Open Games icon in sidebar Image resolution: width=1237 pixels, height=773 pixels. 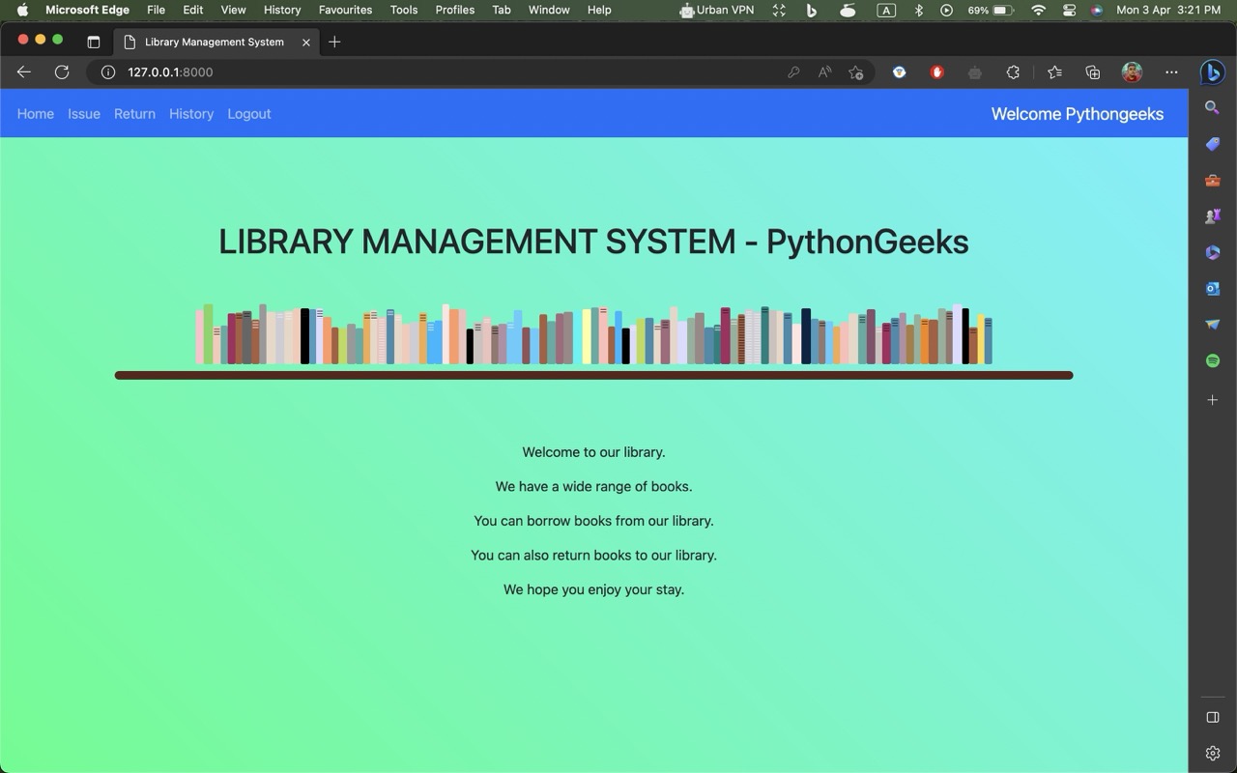(x=1212, y=216)
